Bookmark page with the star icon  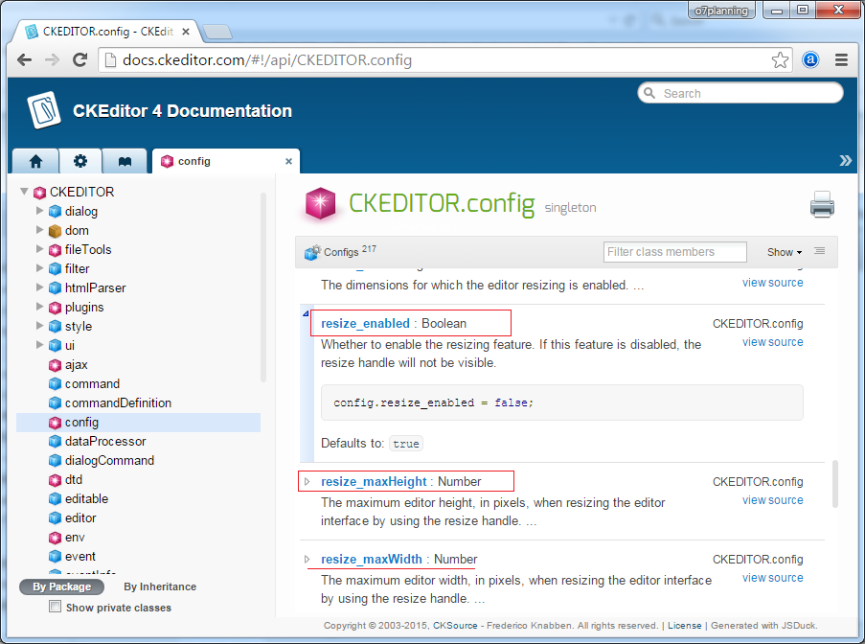pos(780,59)
